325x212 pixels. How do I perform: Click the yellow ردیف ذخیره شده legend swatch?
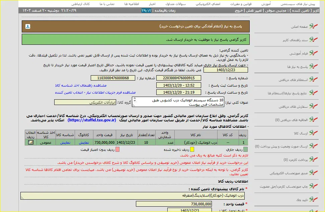click(x=192, y=149)
